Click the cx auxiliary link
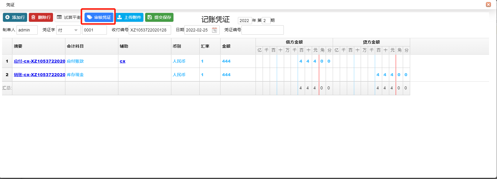Image resolution: width=497 pixels, height=179 pixels. [122, 61]
